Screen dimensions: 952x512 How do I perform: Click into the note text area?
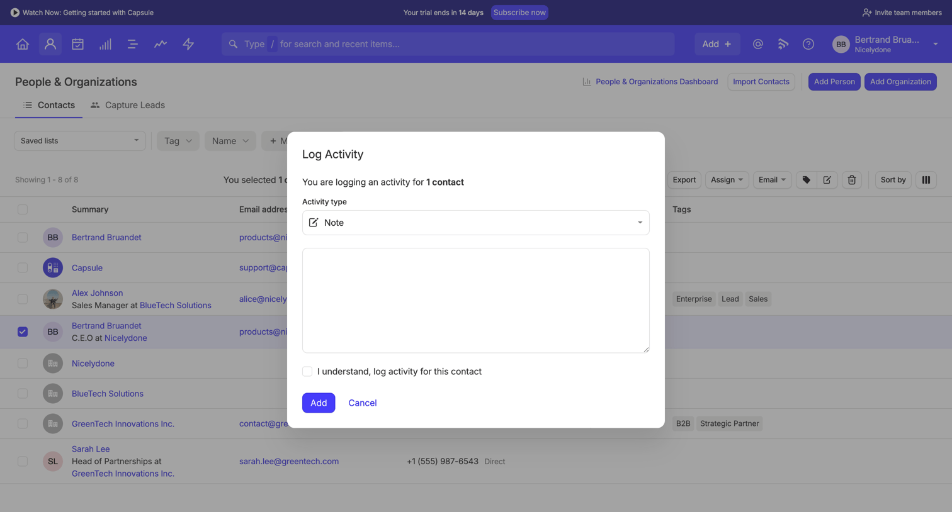coord(476,301)
